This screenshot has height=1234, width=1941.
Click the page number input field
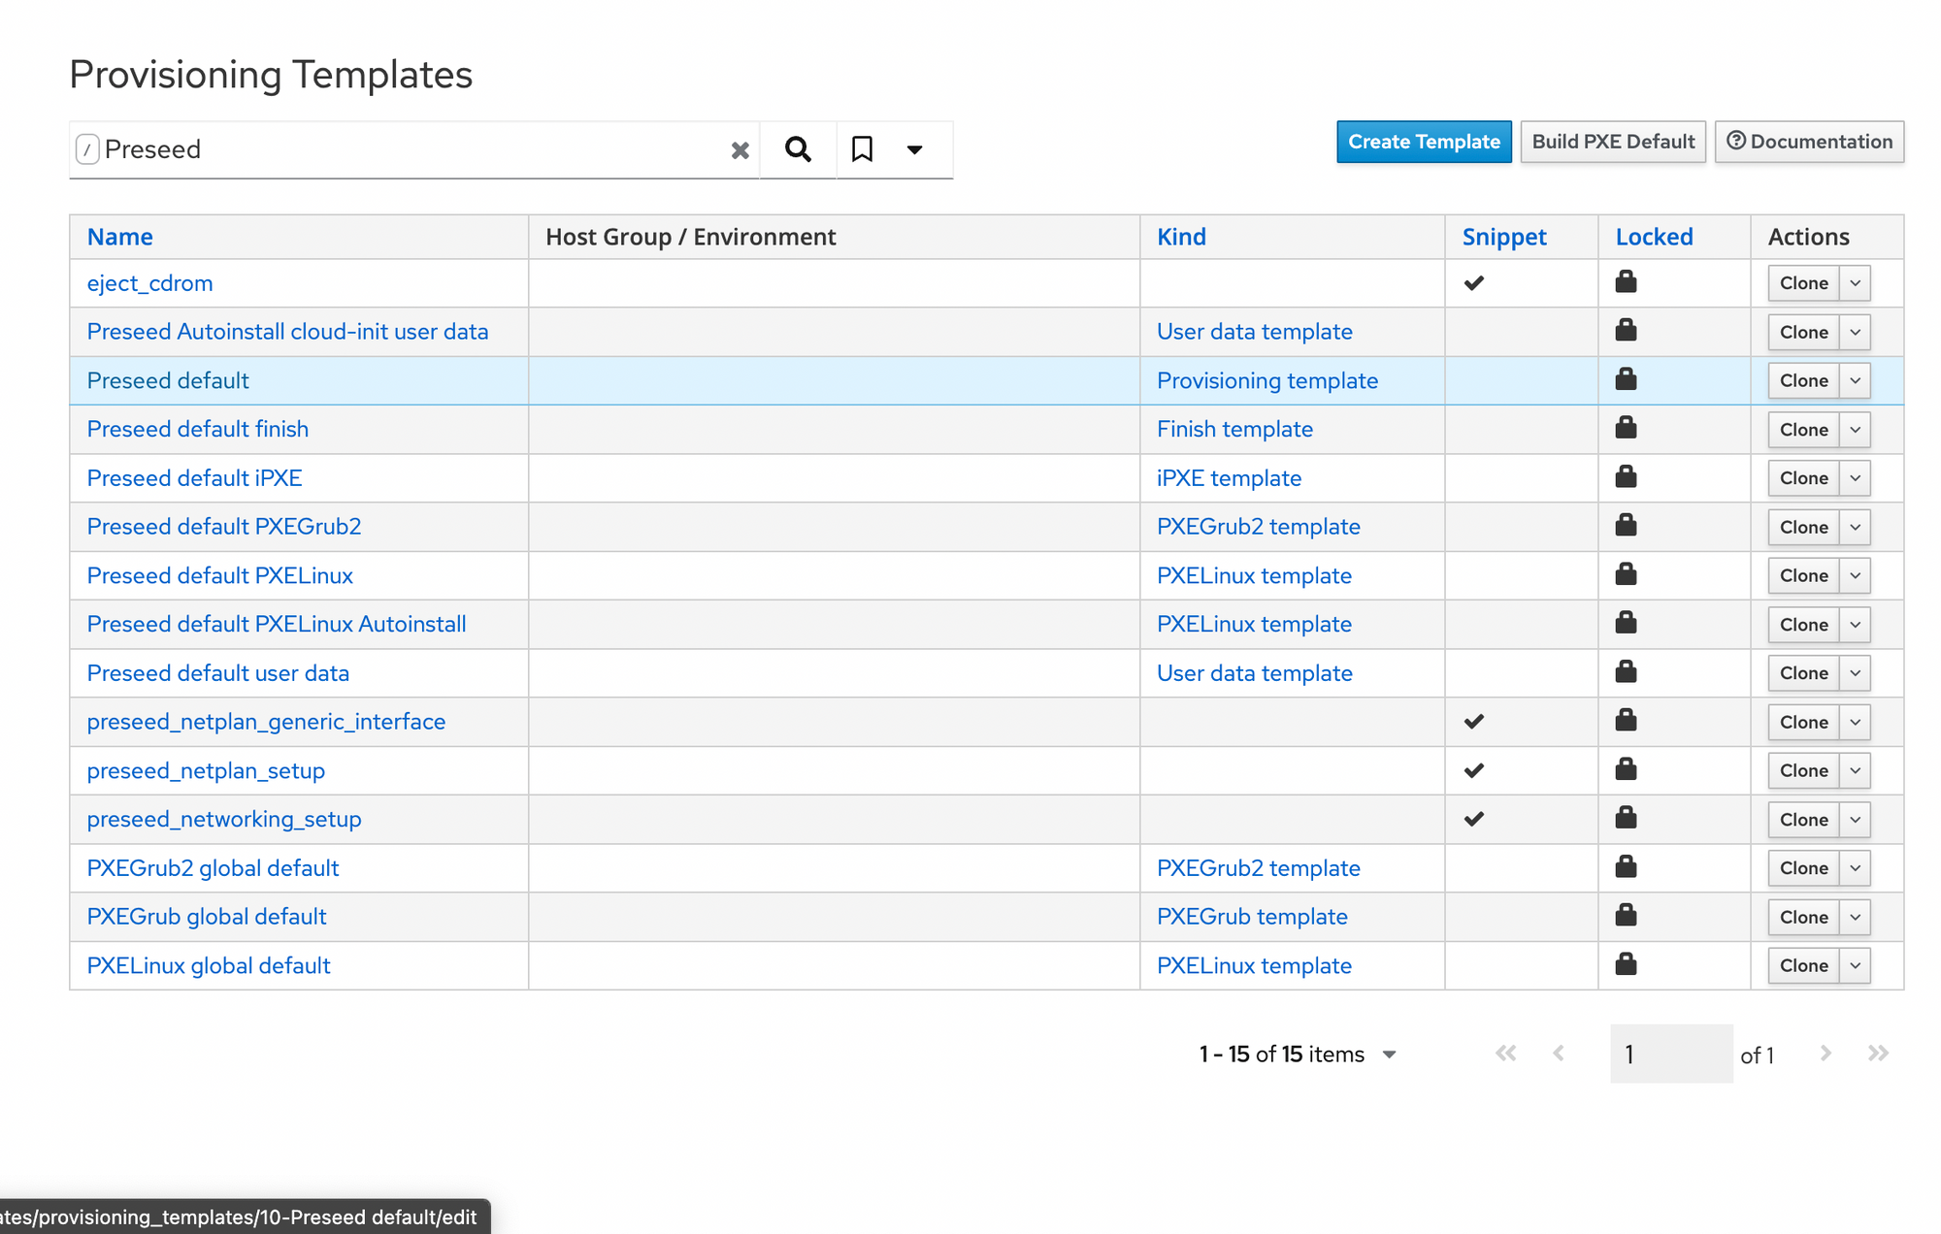[1670, 1054]
